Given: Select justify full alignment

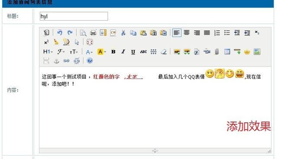Looking at the screenshot, I should tap(207, 32).
